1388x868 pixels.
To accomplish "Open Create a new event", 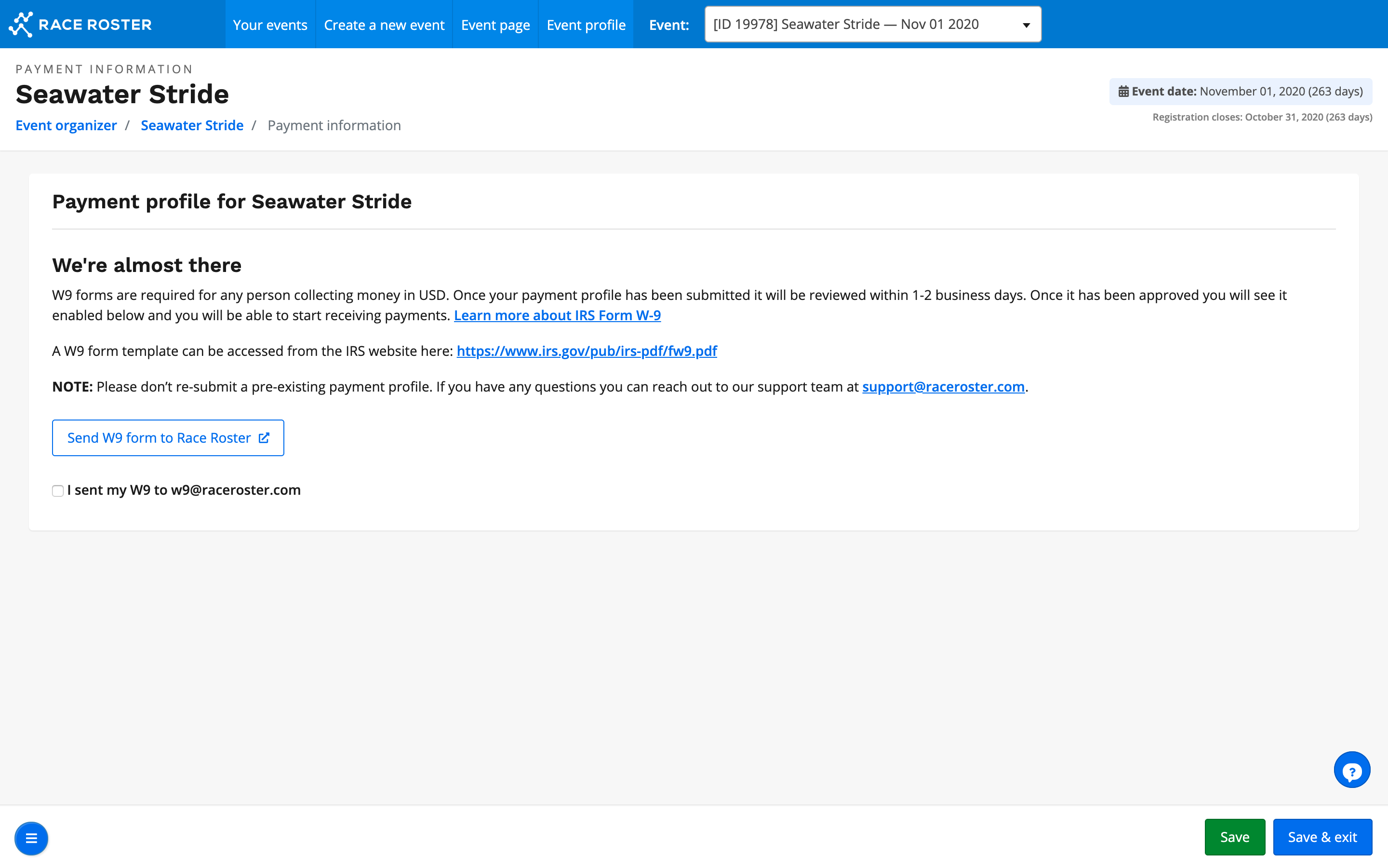I will (384, 25).
